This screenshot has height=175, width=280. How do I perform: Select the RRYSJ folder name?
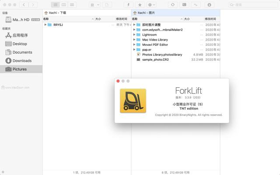point(58,25)
